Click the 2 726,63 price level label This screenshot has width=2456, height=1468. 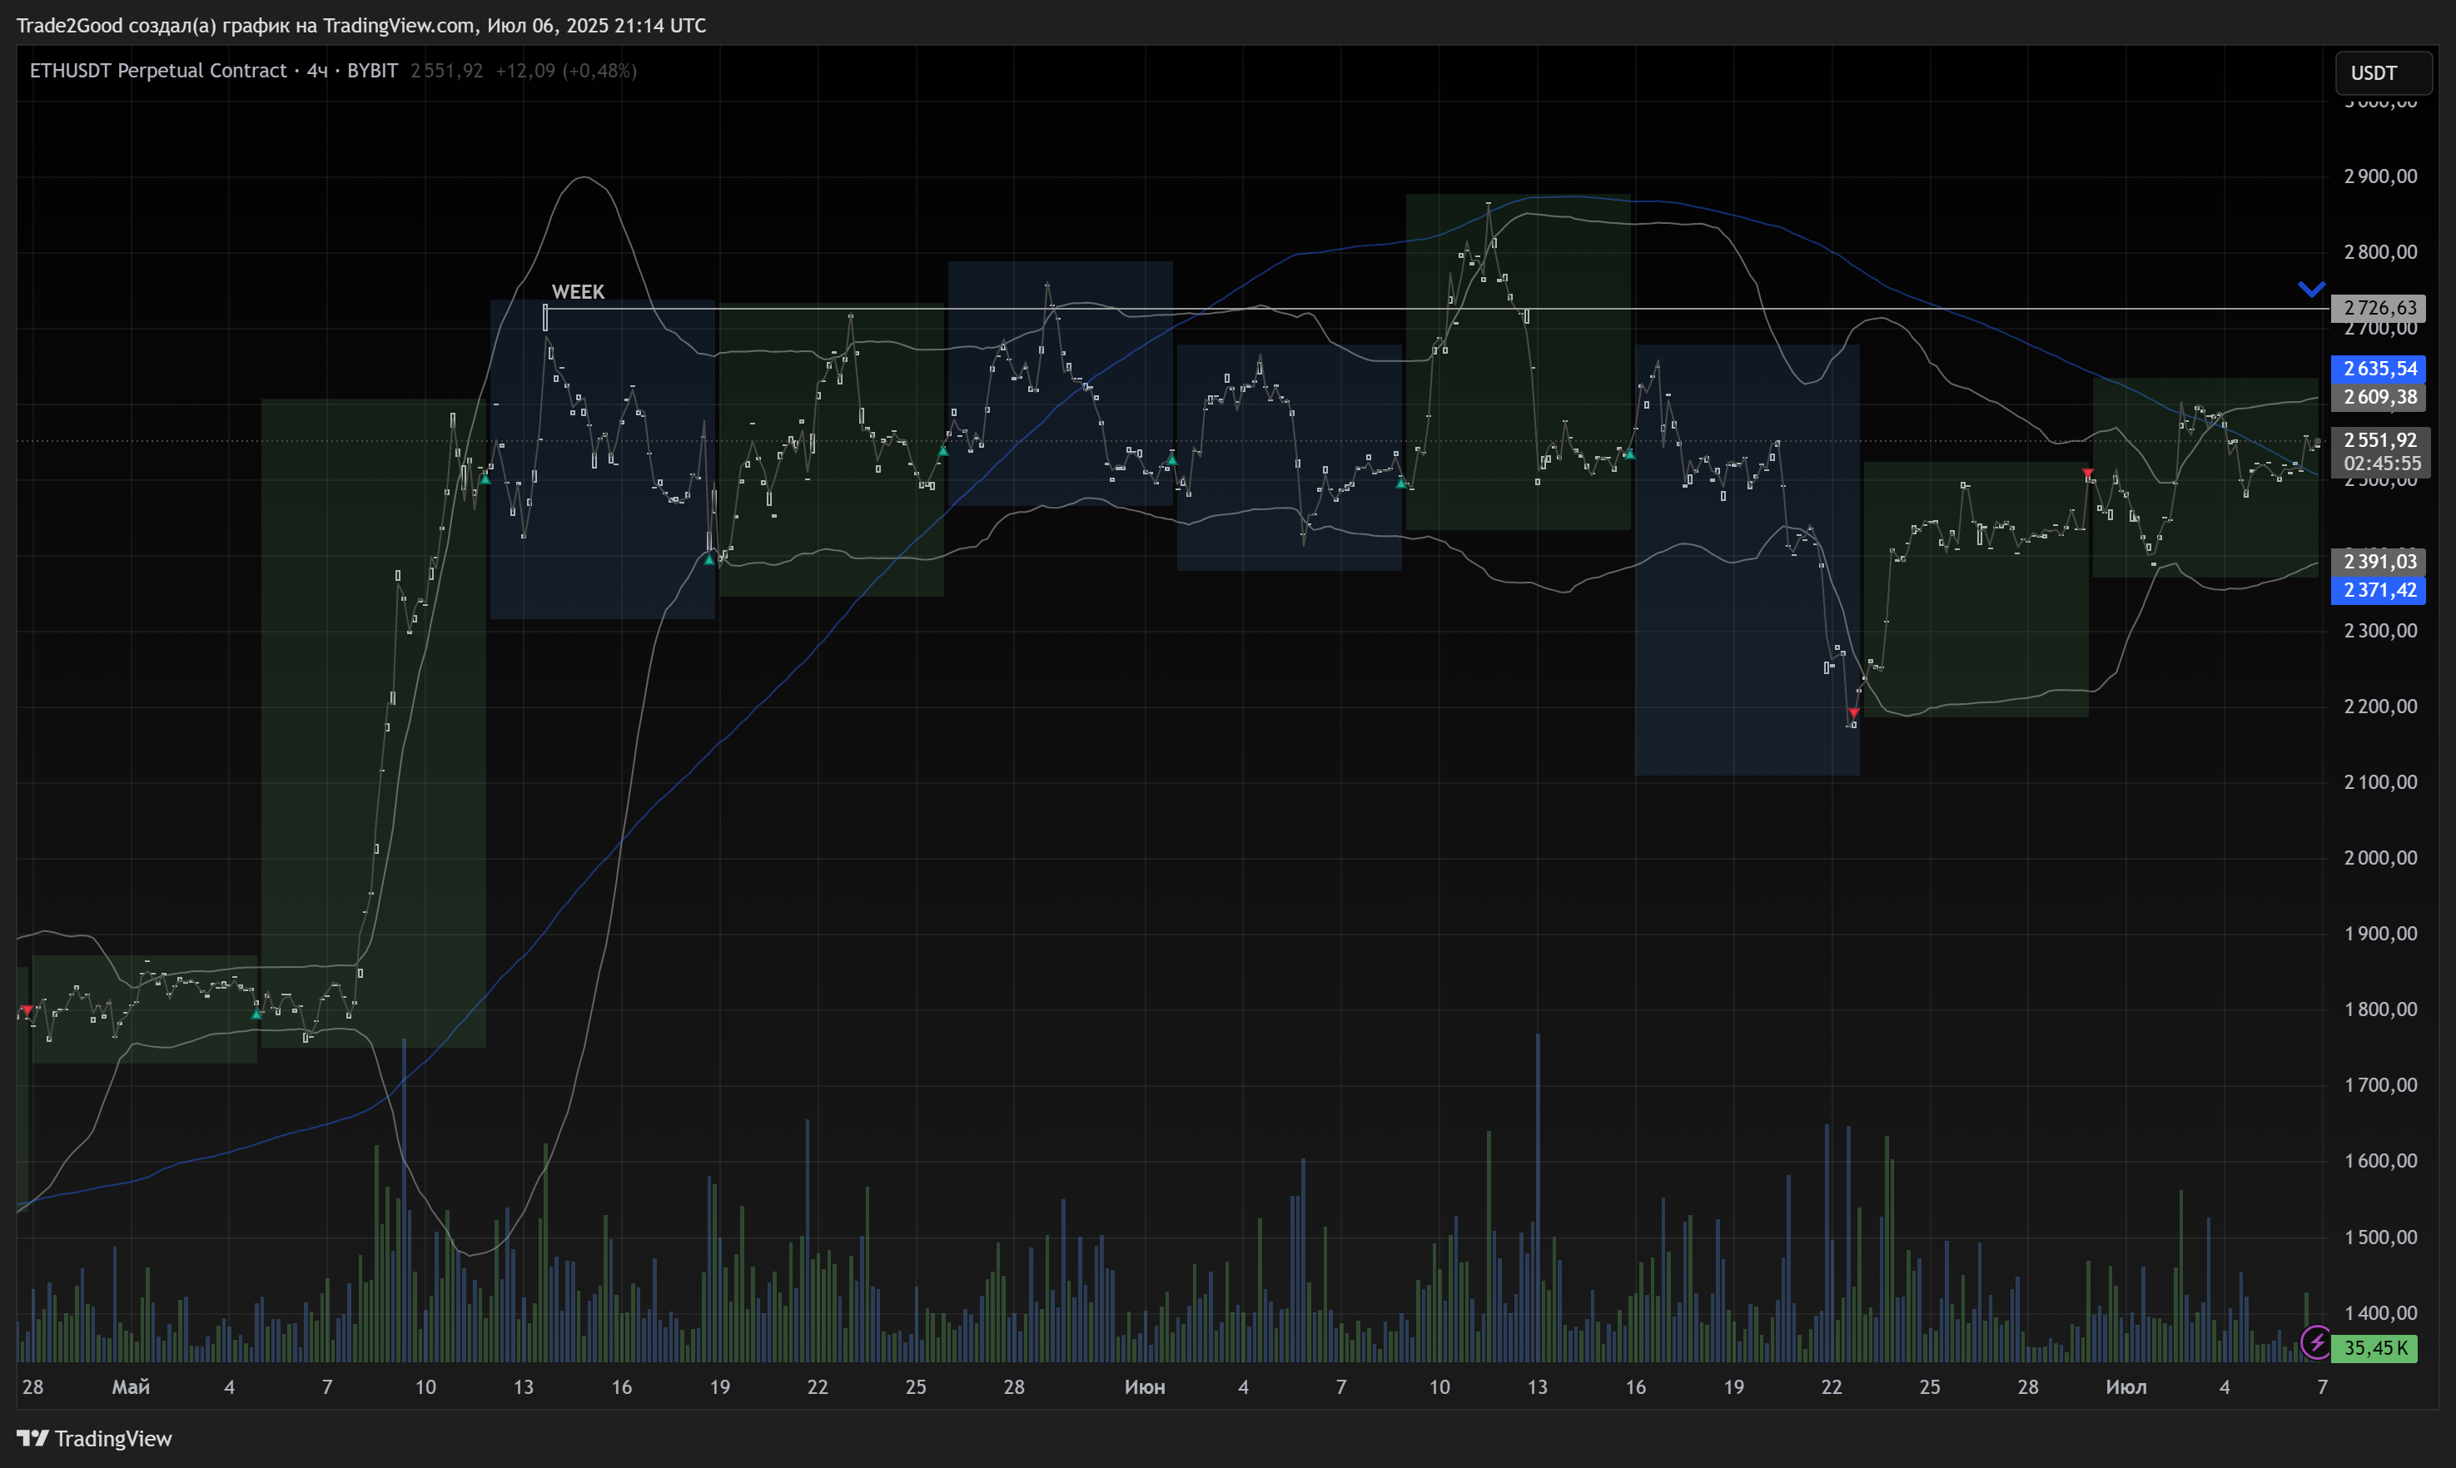[x=2379, y=308]
